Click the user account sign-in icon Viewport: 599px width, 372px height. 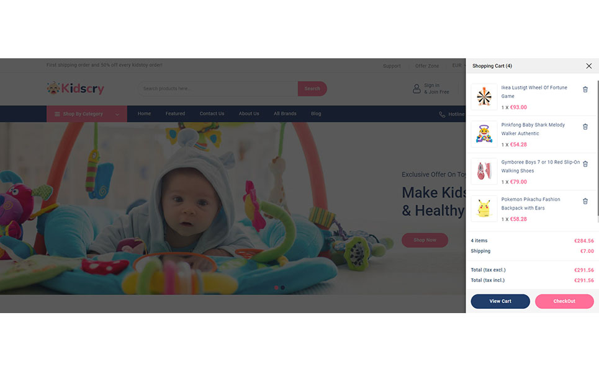pos(417,89)
